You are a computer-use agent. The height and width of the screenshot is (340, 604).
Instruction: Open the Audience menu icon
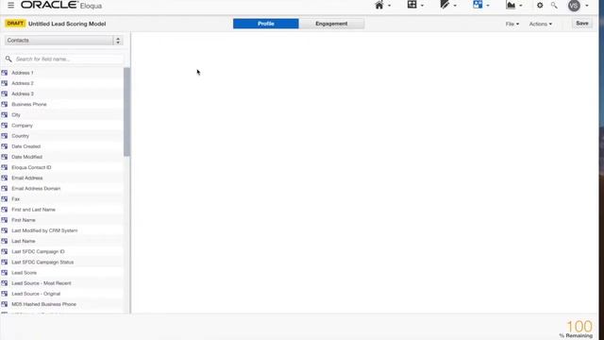(x=478, y=5)
